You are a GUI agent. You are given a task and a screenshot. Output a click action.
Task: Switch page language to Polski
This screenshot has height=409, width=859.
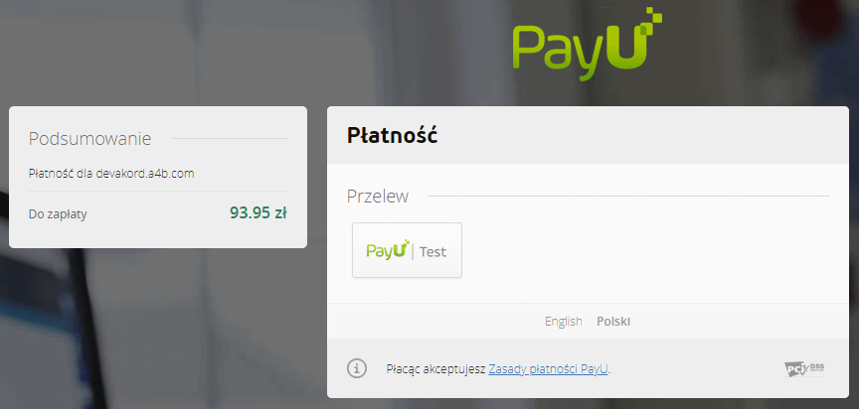[x=613, y=322]
